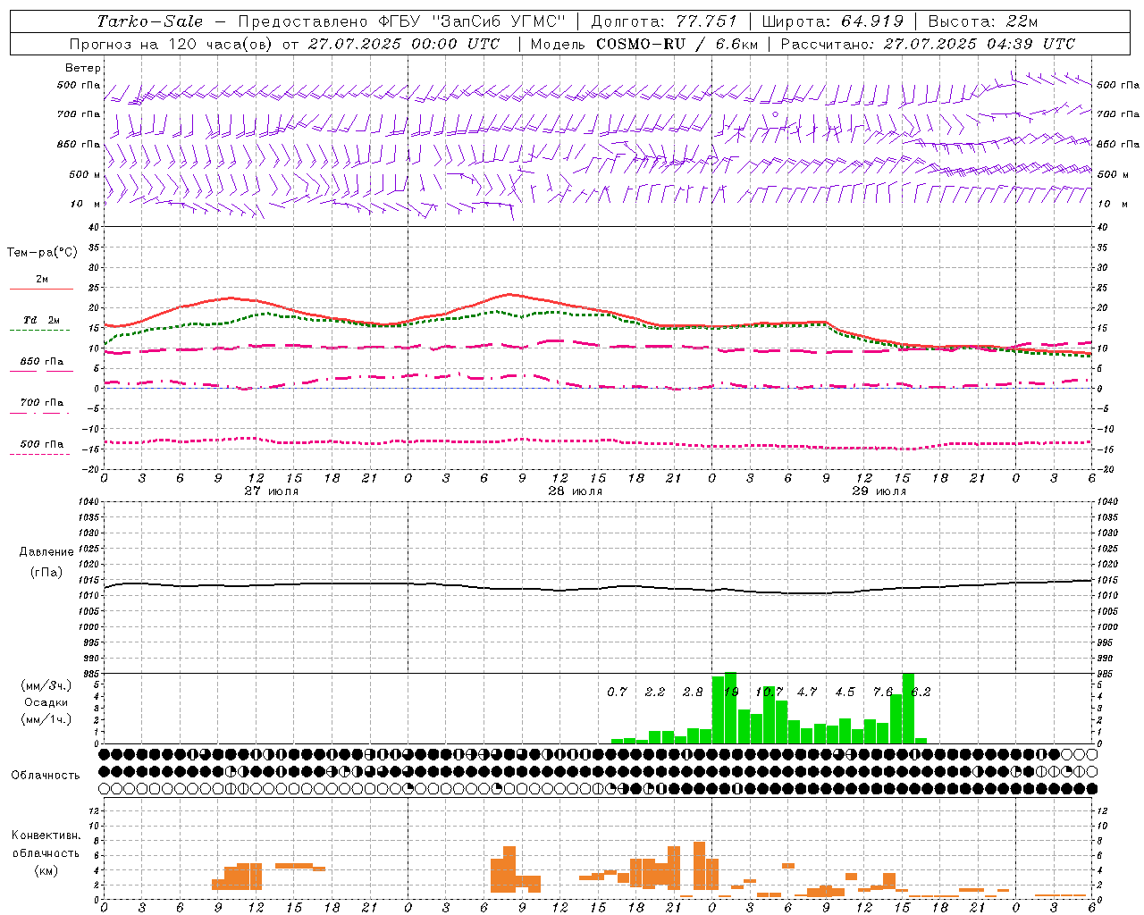
Task: Click the precipitation total "4.5"
Action: tap(845, 692)
